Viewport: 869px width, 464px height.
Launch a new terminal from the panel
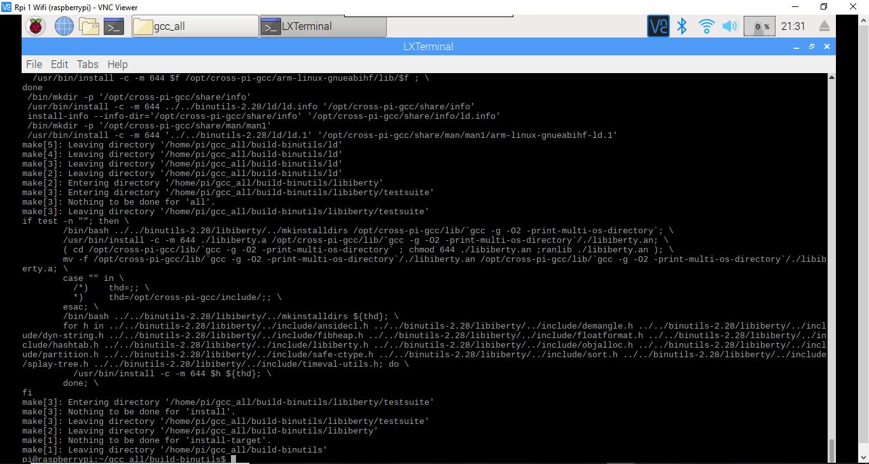[114, 26]
